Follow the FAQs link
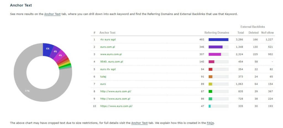This screenshot has height=128, width=283. pyautogui.click(x=210, y=123)
